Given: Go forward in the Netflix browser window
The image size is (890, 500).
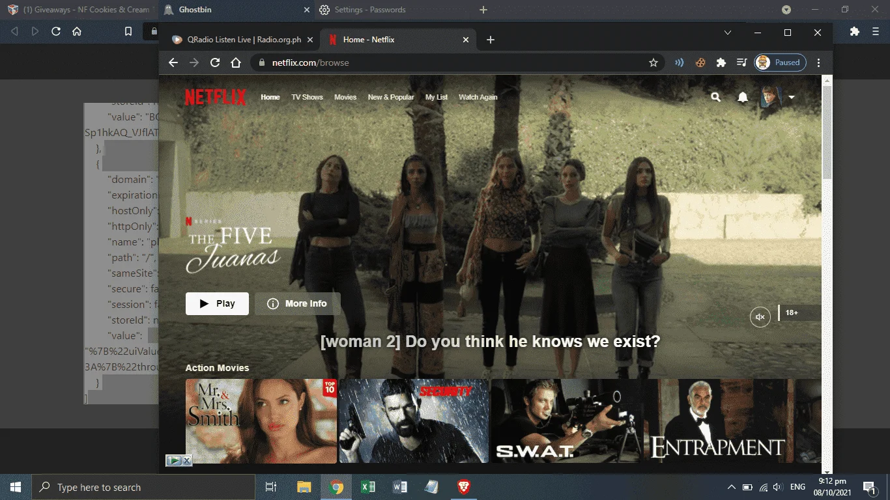Looking at the screenshot, I should click(x=194, y=62).
